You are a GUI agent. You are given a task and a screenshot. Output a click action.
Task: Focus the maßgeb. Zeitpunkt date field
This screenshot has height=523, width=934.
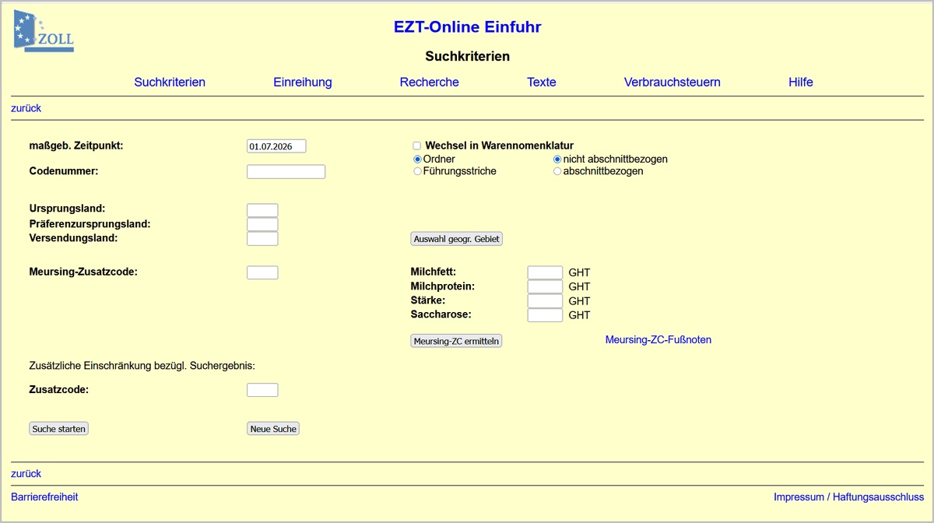click(x=276, y=146)
